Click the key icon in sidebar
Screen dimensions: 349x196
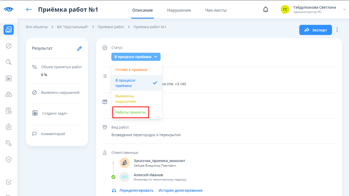(x=9, y=143)
